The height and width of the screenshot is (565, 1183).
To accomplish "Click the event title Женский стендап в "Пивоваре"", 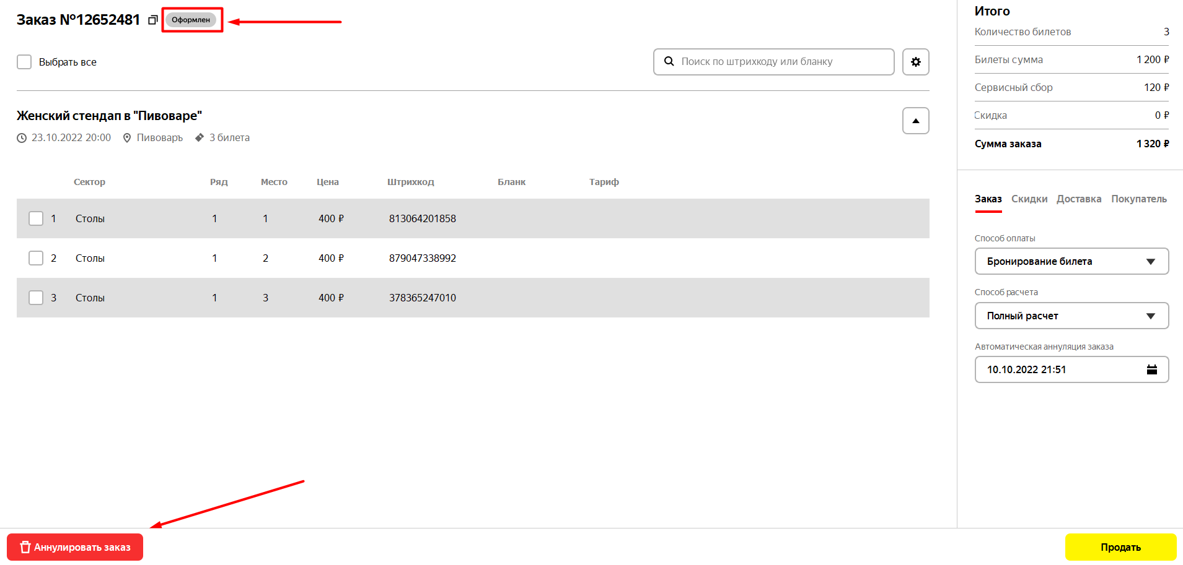I will click(110, 116).
